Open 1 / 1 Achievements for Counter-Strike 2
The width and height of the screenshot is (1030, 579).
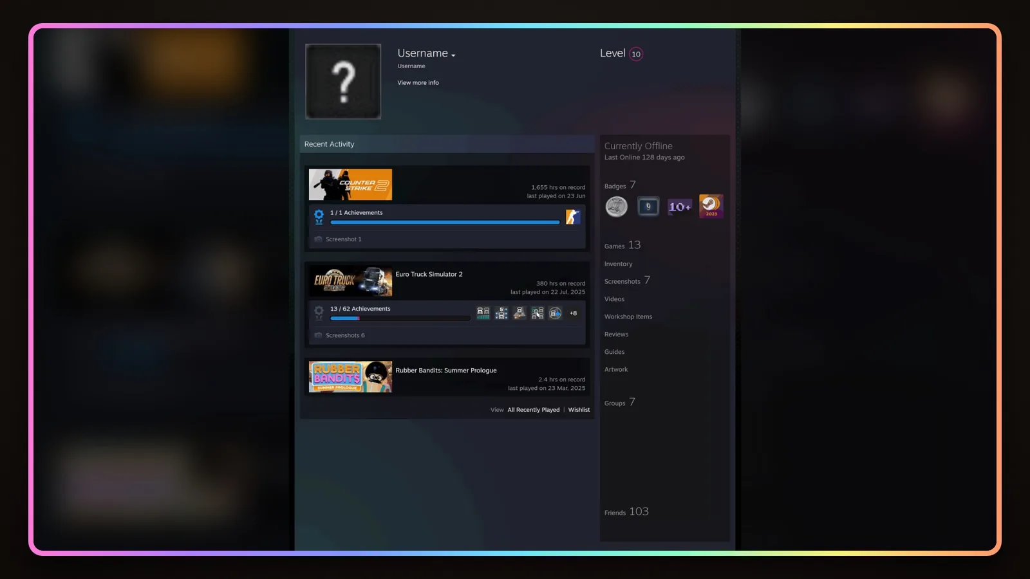point(356,212)
